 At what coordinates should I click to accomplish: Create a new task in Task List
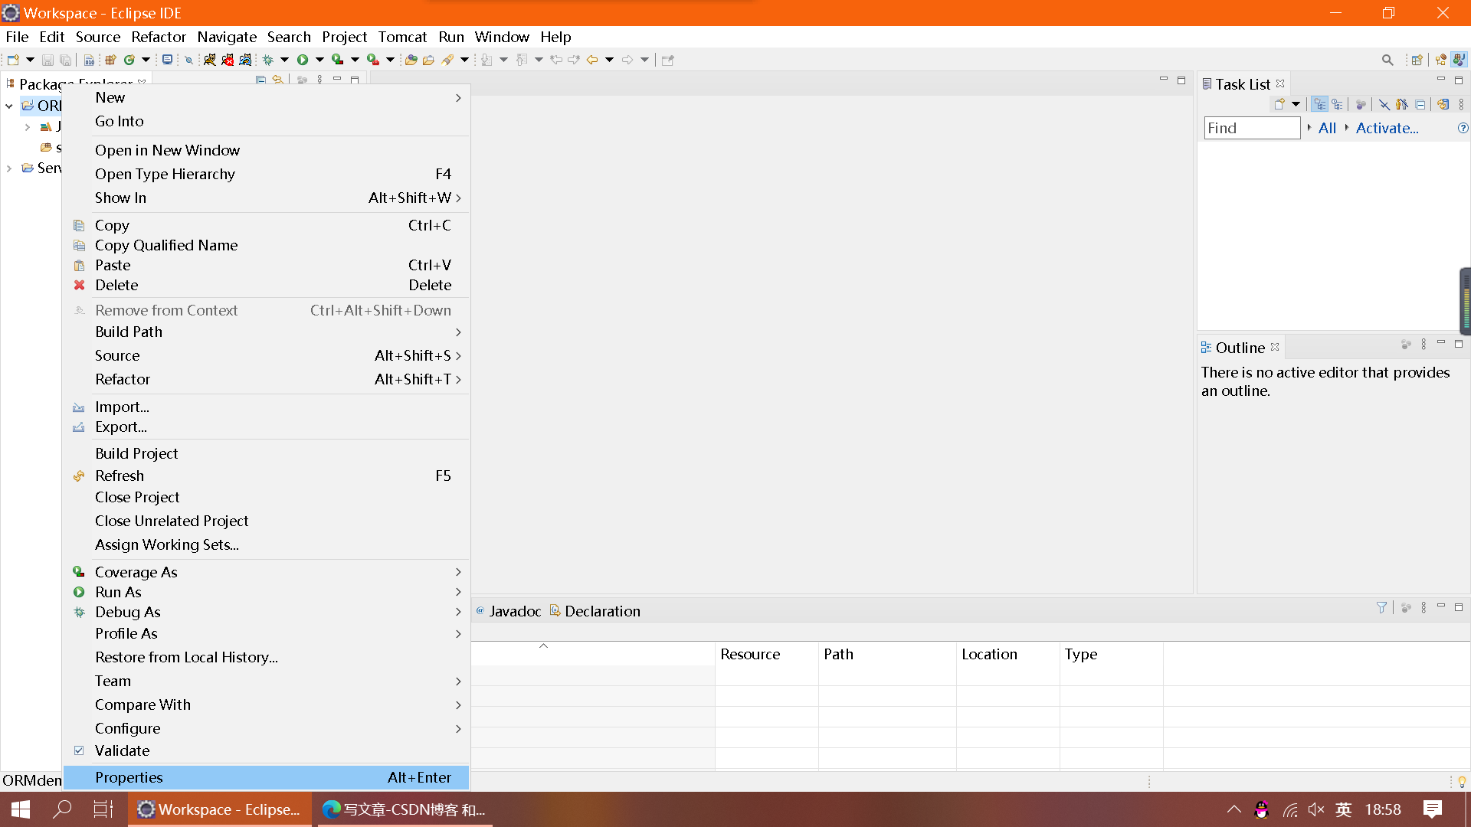pos(1279,104)
